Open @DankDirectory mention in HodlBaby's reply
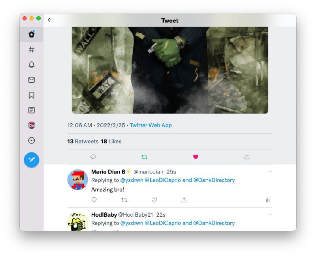The height and width of the screenshot is (257, 316). [214, 223]
